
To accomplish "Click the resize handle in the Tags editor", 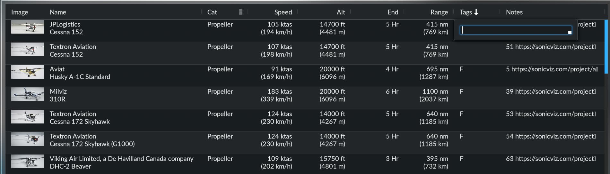I will point(570,32).
